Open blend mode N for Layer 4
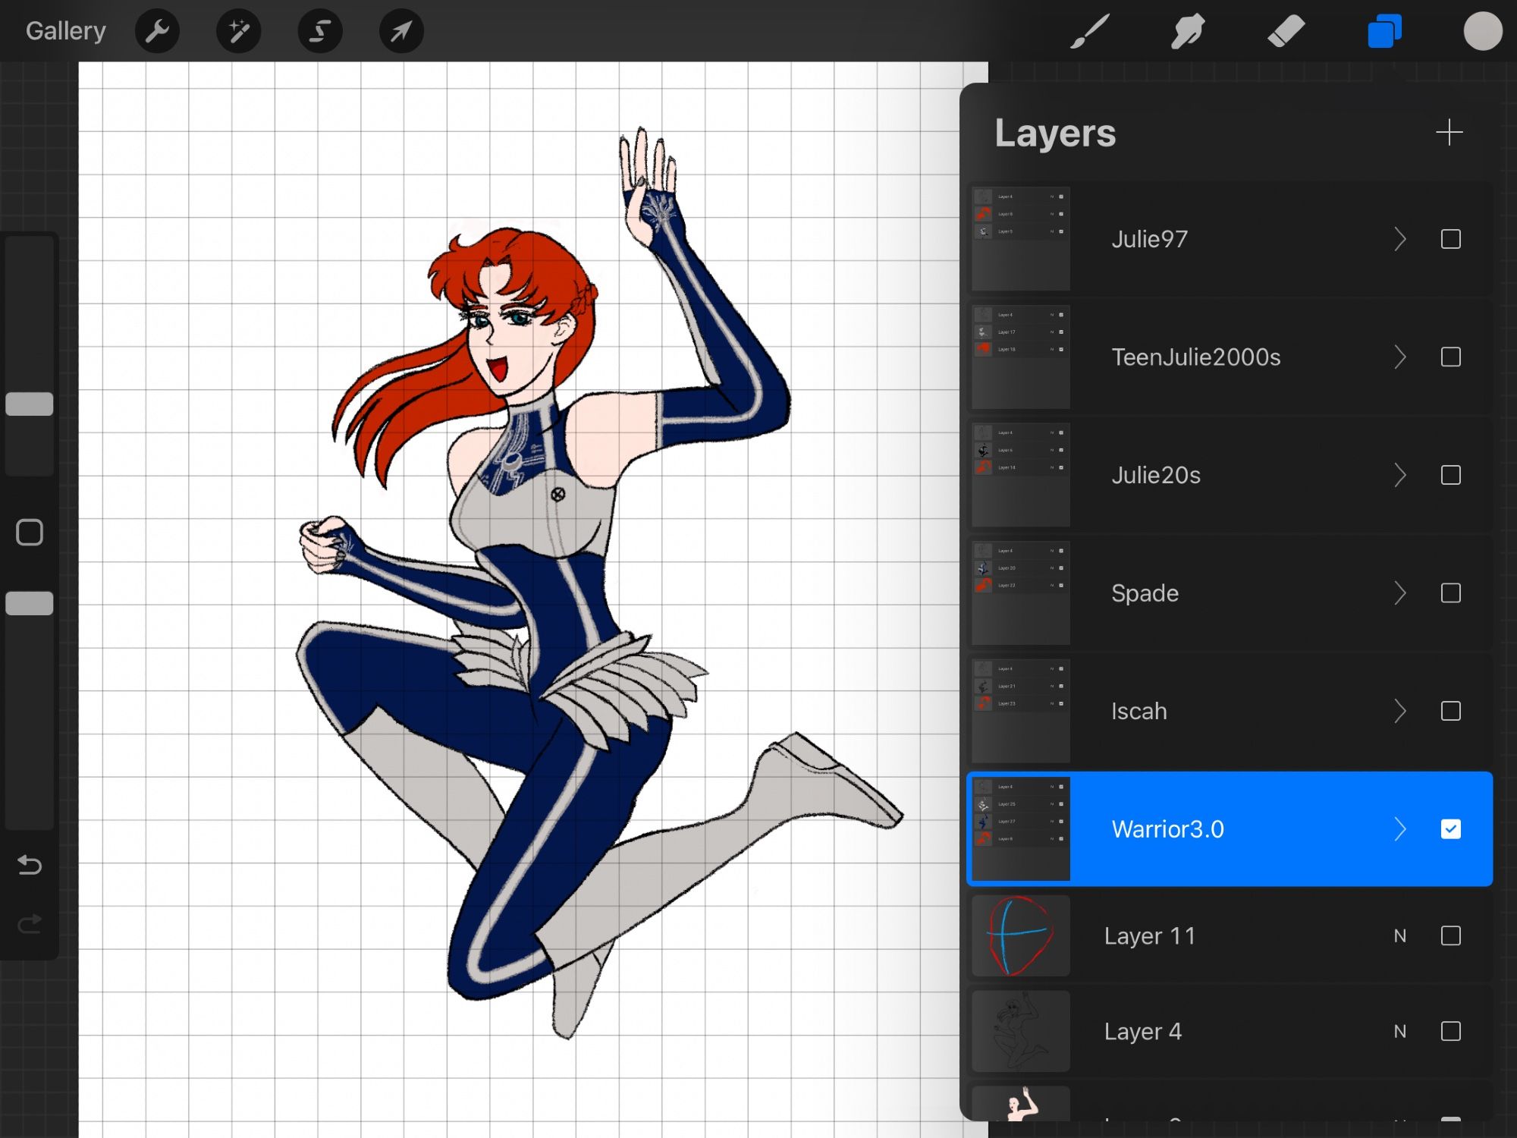1517x1138 pixels. (1400, 1031)
